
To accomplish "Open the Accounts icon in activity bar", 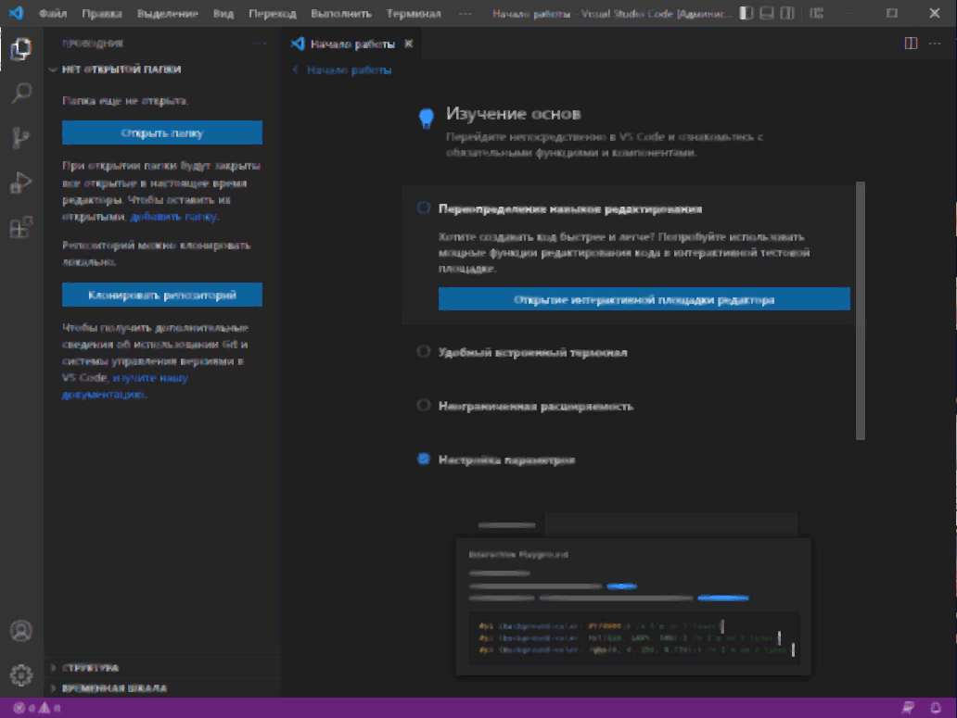I will (x=21, y=631).
